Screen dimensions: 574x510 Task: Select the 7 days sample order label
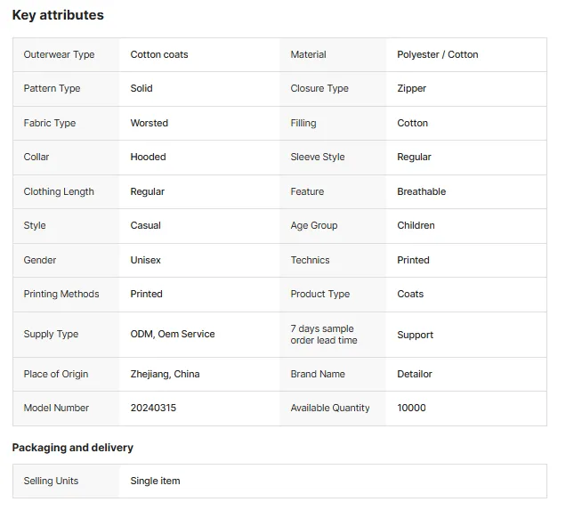point(324,335)
